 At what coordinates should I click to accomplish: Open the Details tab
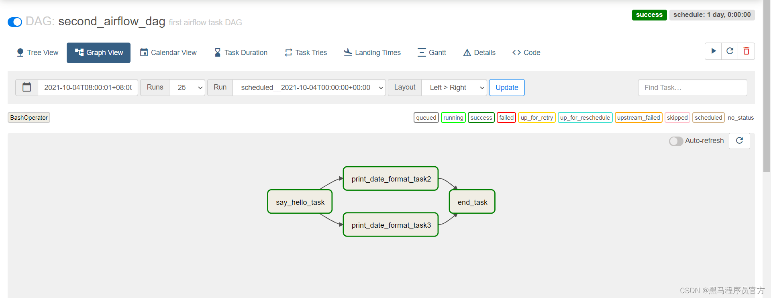479,53
